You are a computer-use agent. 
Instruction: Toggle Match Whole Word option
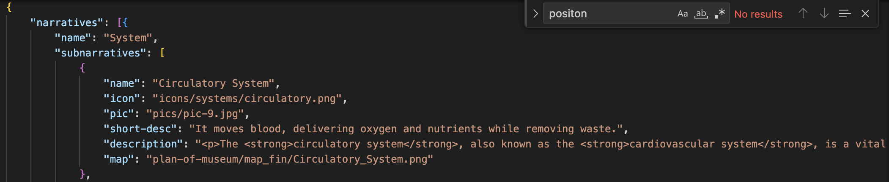pyautogui.click(x=701, y=13)
